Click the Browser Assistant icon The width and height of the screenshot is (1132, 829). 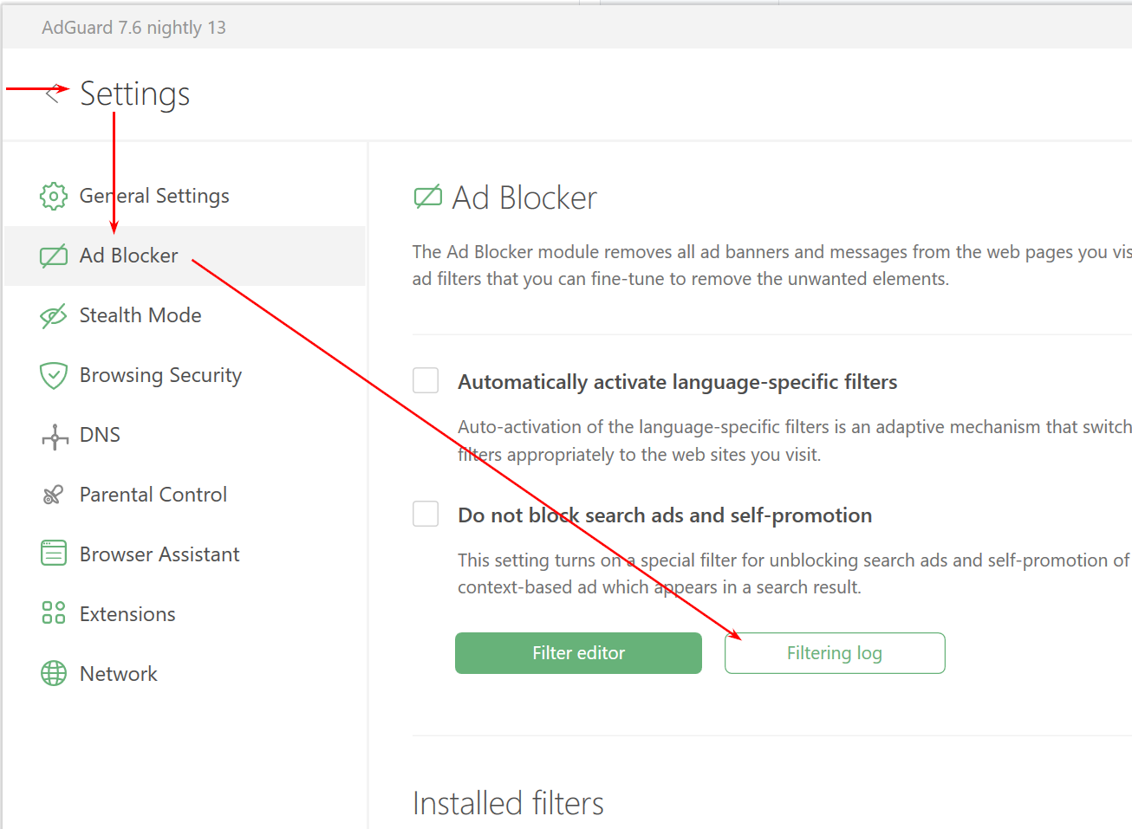53,554
